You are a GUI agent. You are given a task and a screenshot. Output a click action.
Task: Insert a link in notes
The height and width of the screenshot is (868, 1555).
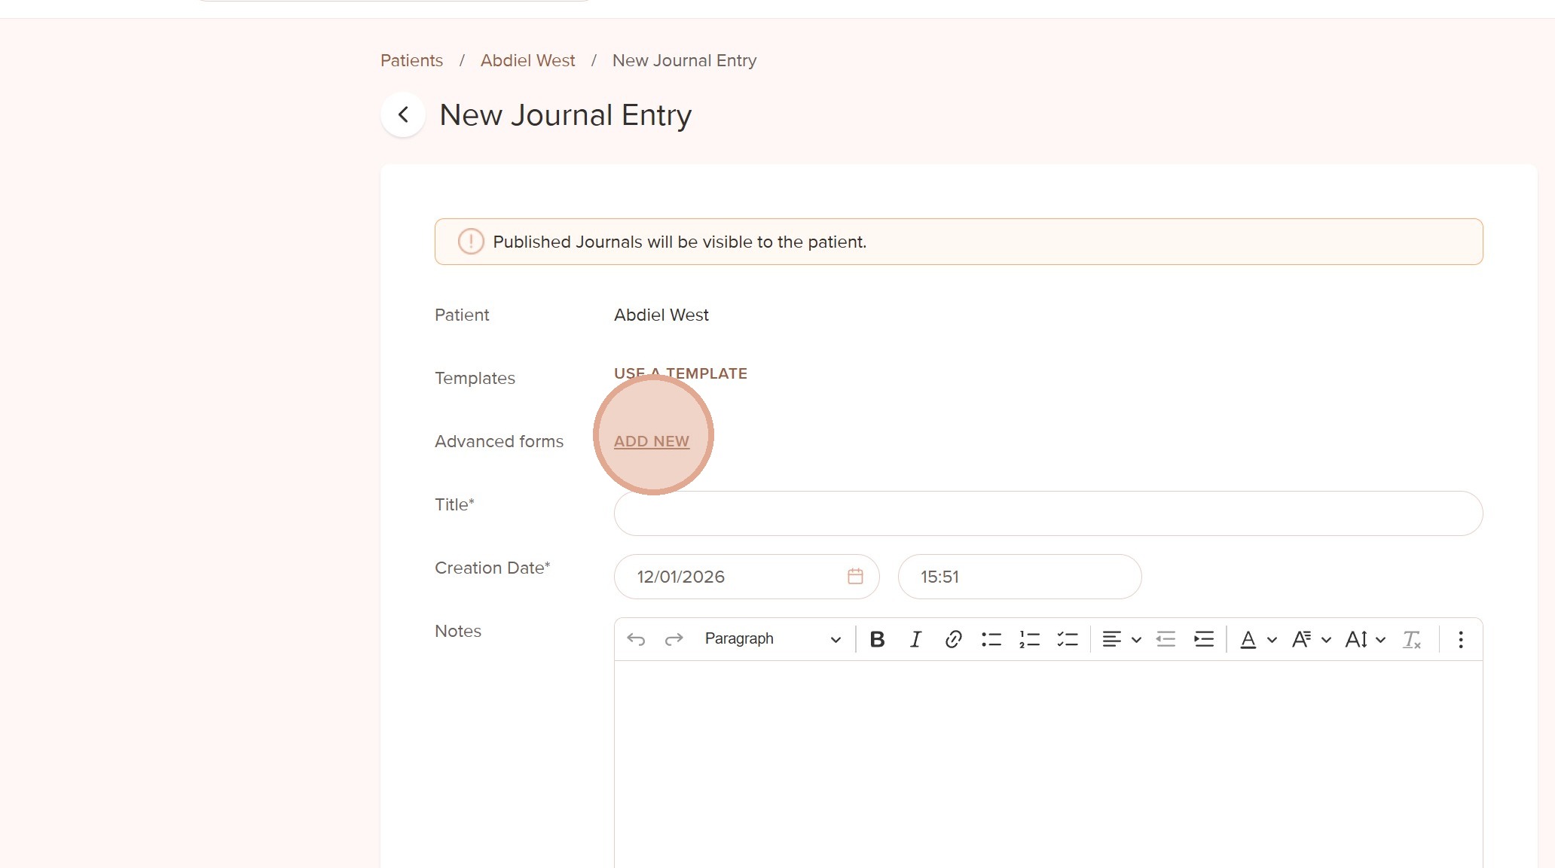[x=953, y=639]
